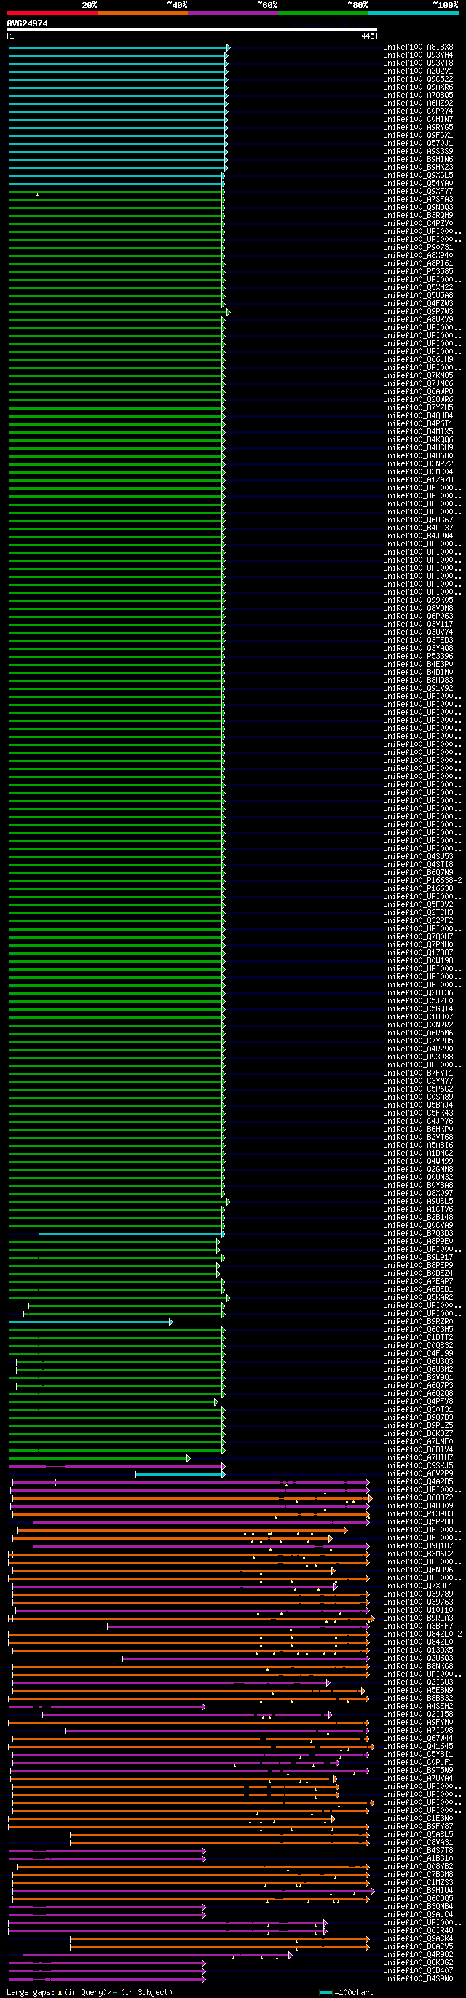Select the UniRef100_B9HX23 label
The image size is (466, 1998).
pyautogui.click(x=418, y=168)
